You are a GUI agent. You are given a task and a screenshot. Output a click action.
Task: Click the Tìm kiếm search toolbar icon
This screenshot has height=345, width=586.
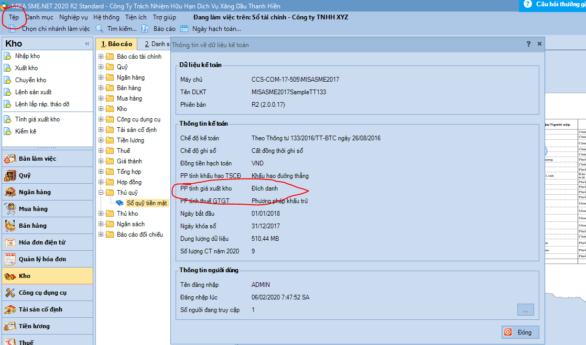[x=100, y=29]
